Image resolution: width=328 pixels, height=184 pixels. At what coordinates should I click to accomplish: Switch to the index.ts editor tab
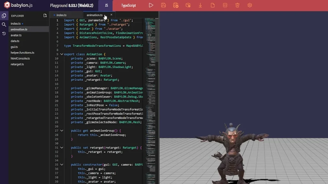[x=61, y=15]
